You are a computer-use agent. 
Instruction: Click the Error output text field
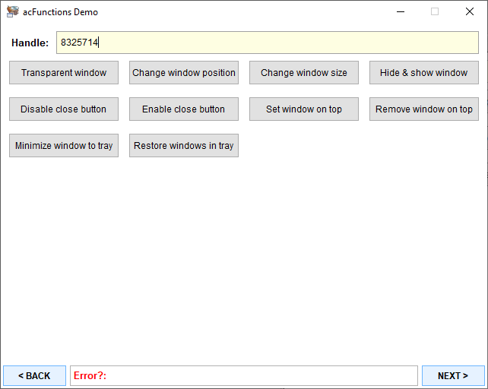[258, 376]
